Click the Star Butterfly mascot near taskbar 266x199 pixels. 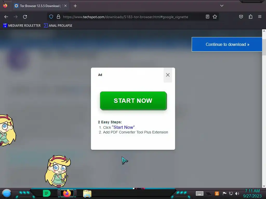(x=58, y=171)
